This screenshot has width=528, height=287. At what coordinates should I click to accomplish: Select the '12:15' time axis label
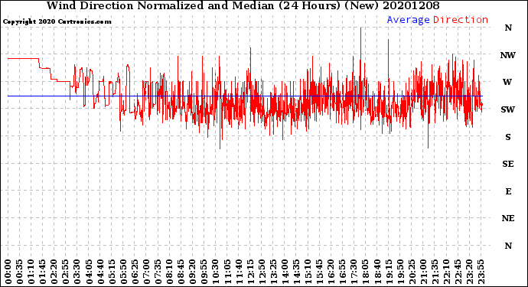click(x=250, y=272)
